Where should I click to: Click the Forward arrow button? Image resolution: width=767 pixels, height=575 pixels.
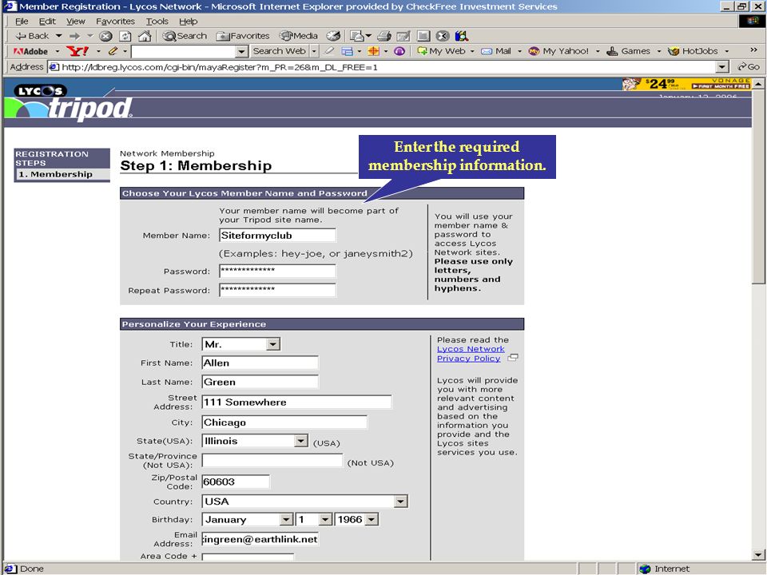(74, 36)
